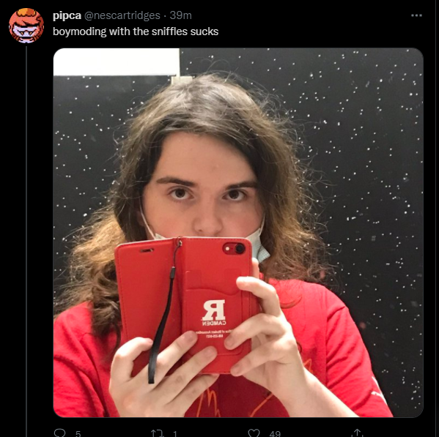This screenshot has width=439, height=437.
Task: Like the tweet with the heart icon
Action: (x=254, y=433)
